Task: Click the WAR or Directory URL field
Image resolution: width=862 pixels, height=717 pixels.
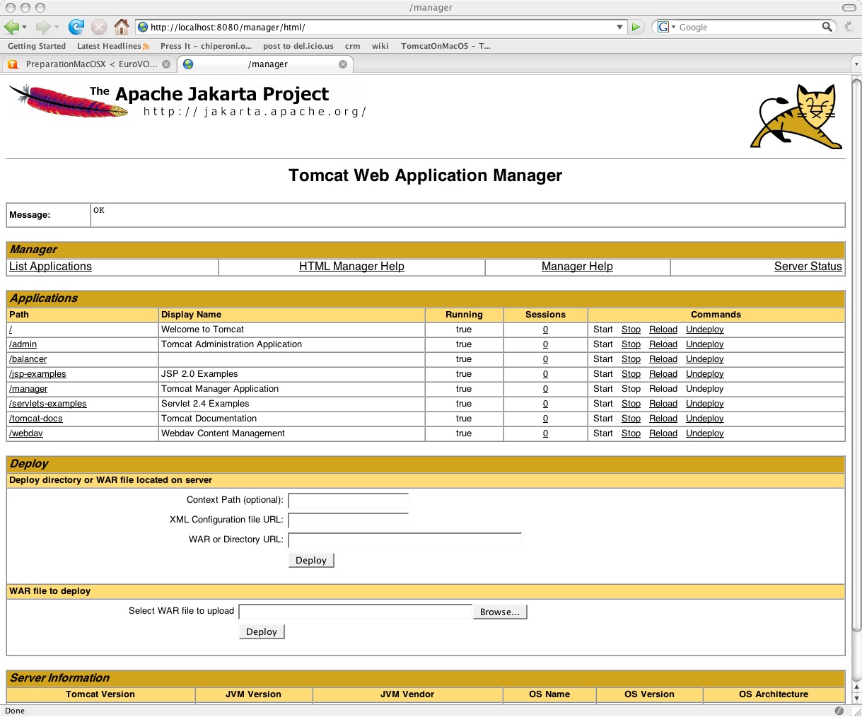Action: click(404, 540)
